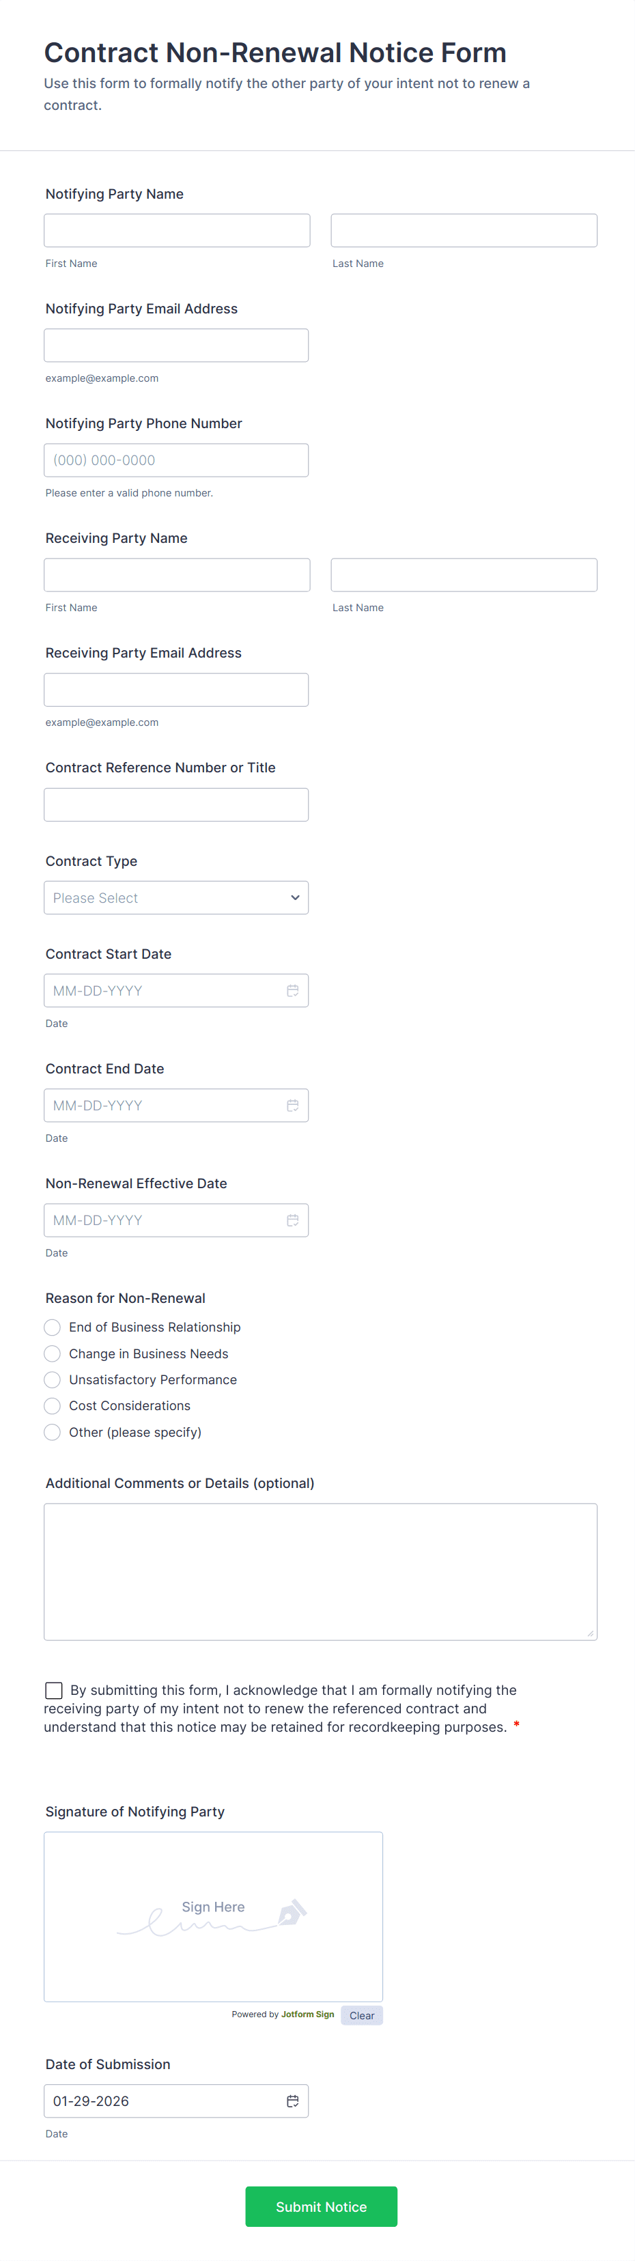Check the acknowledgment checkbox

click(x=53, y=1691)
